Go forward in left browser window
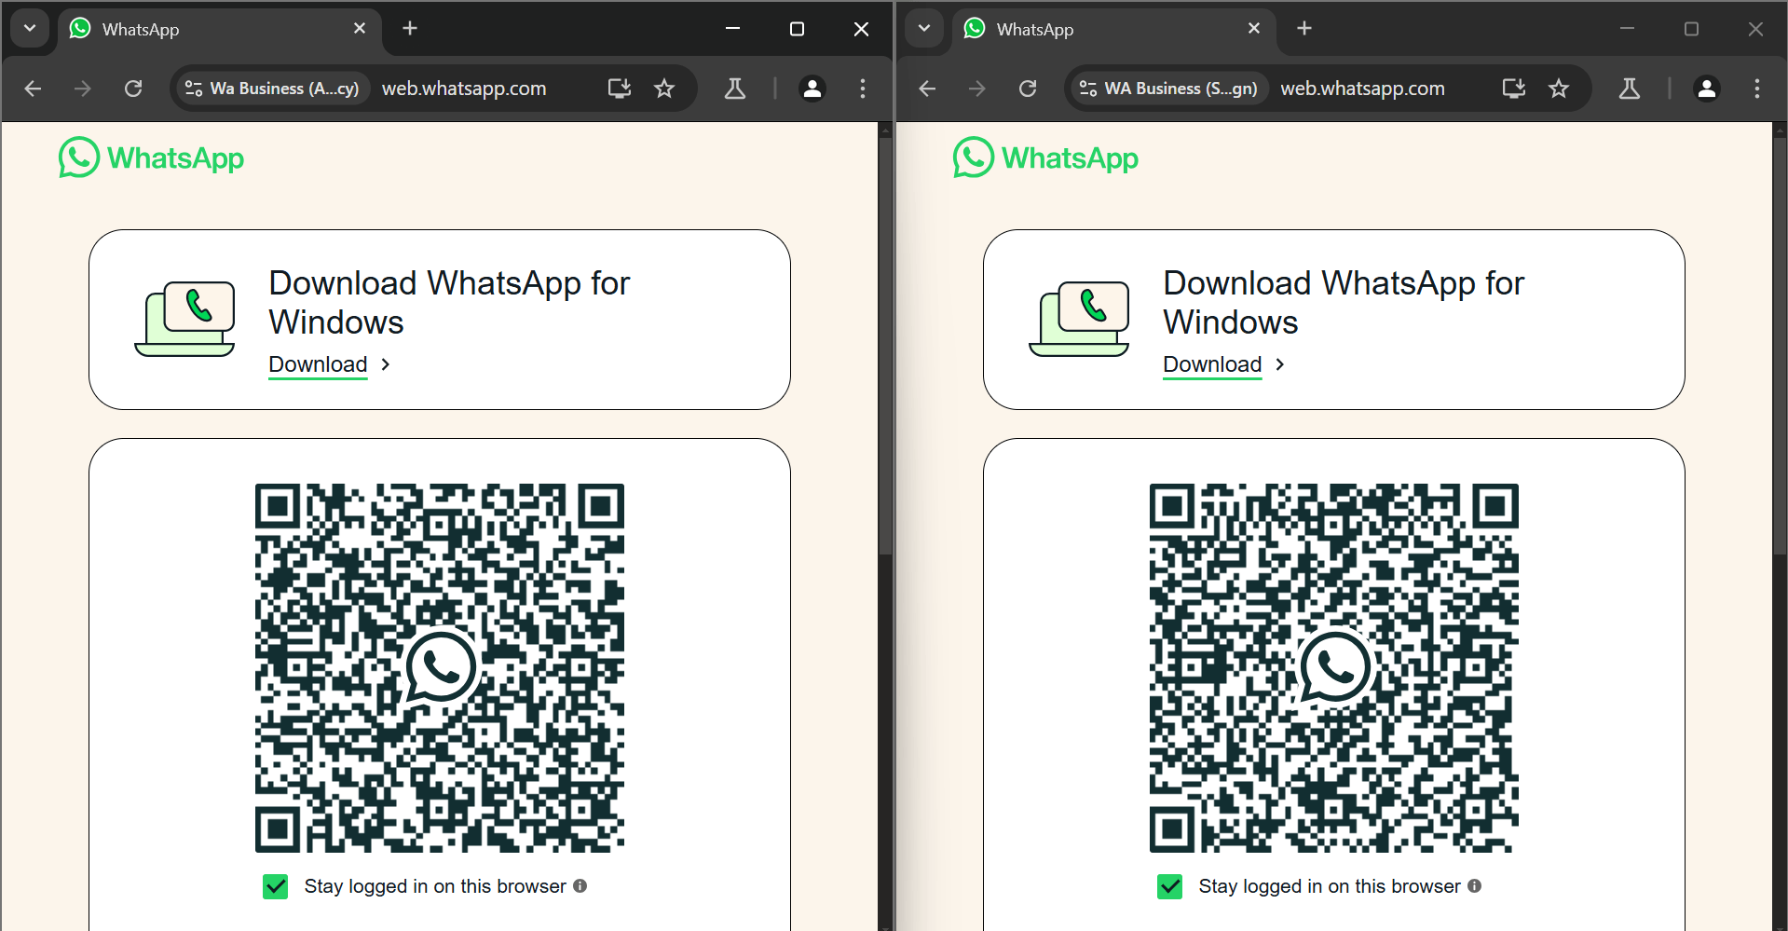 pos(83,89)
